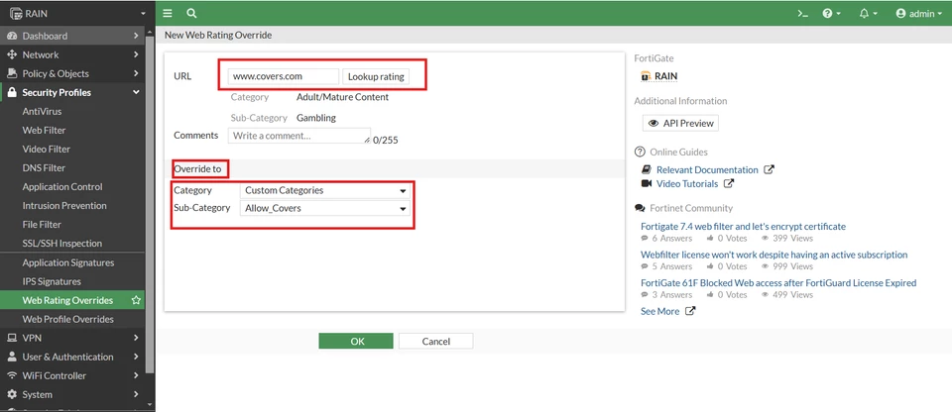Click the external link icon beside See More

[x=690, y=311]
